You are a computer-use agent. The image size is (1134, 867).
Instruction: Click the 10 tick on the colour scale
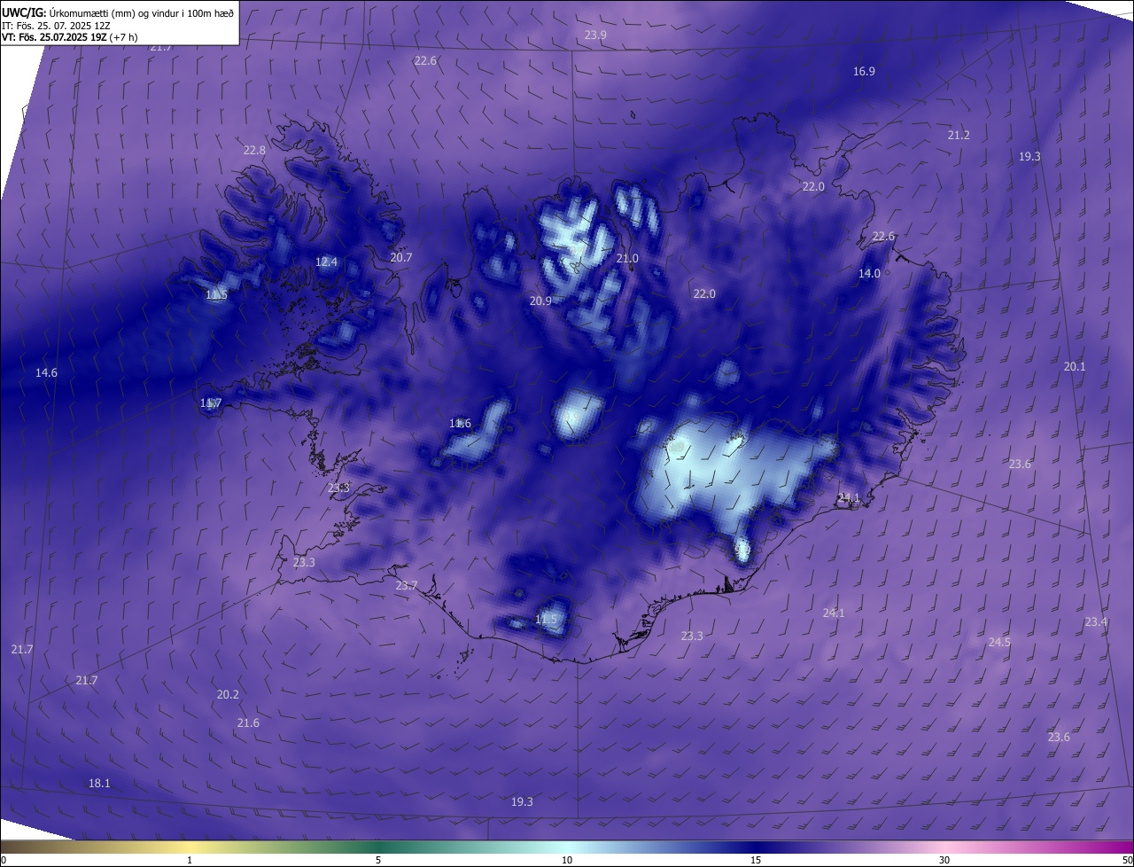(567, 860)
